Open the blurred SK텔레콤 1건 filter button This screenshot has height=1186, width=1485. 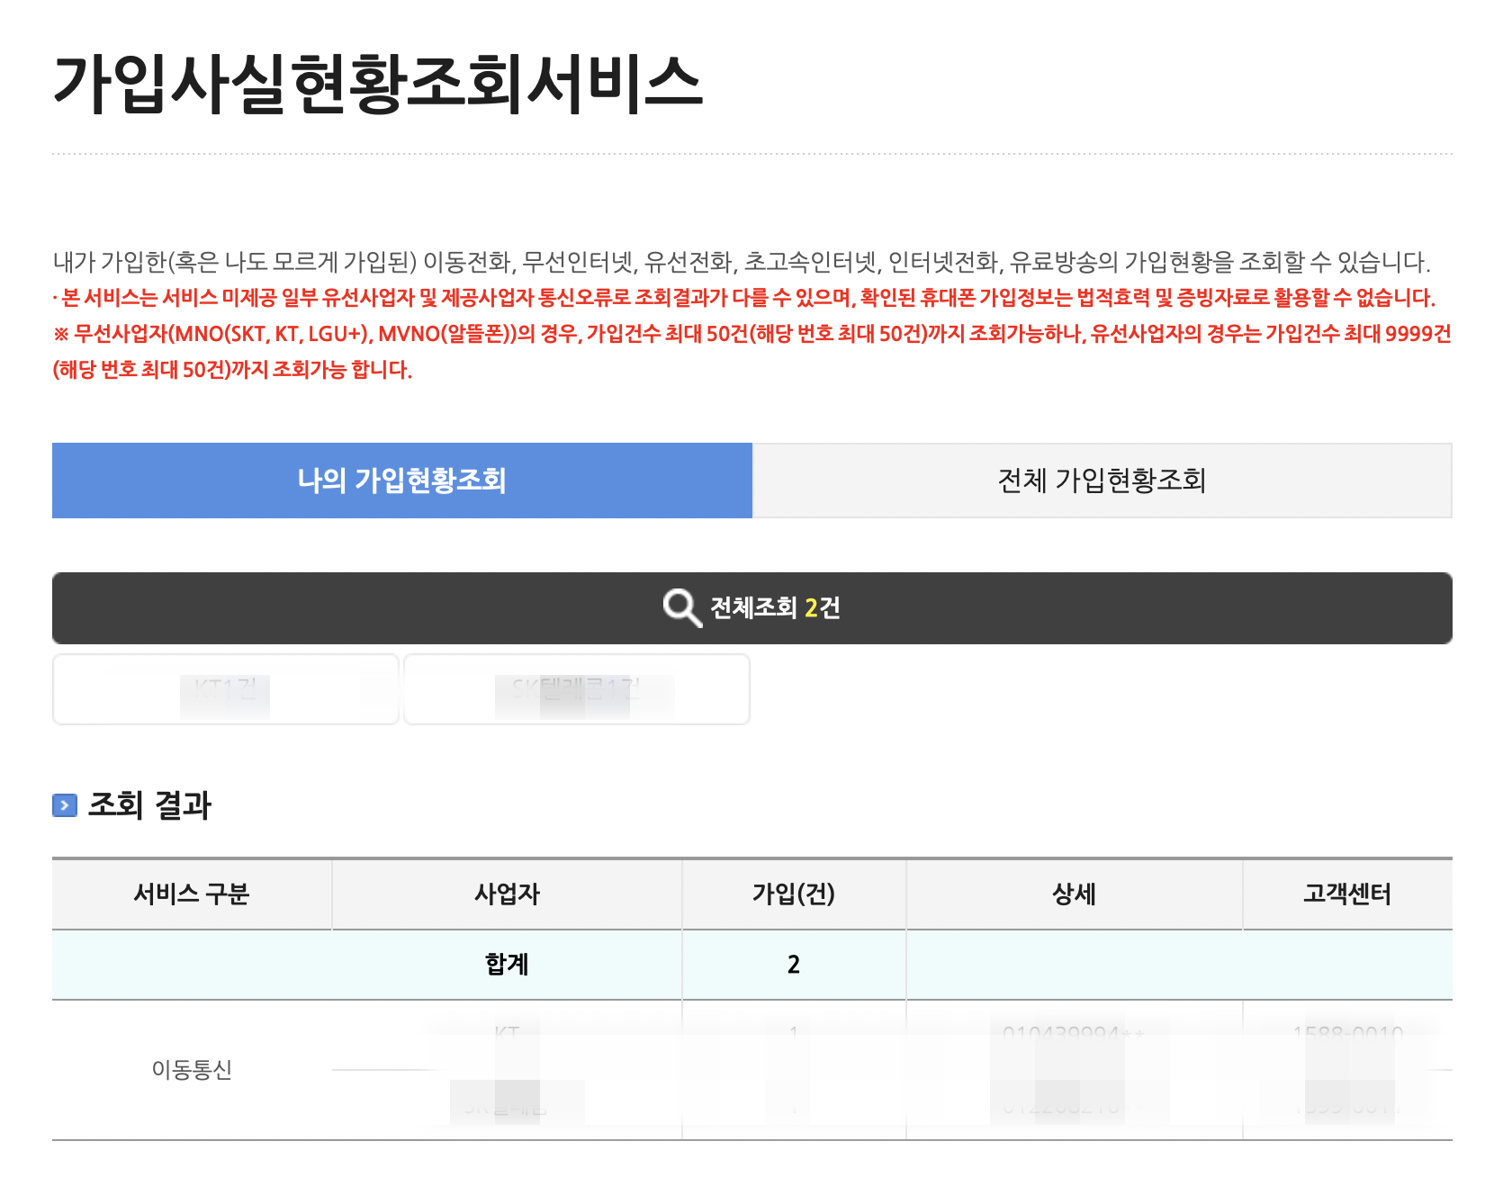[x=577, y=689]
